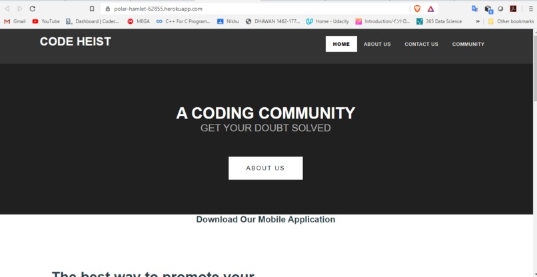Click the page vertical scrollbar thumb
The image size is (537, 277).
[535, 67]
